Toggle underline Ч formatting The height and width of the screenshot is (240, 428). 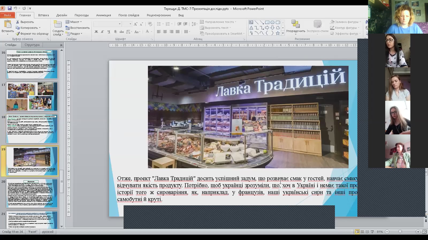109,31
